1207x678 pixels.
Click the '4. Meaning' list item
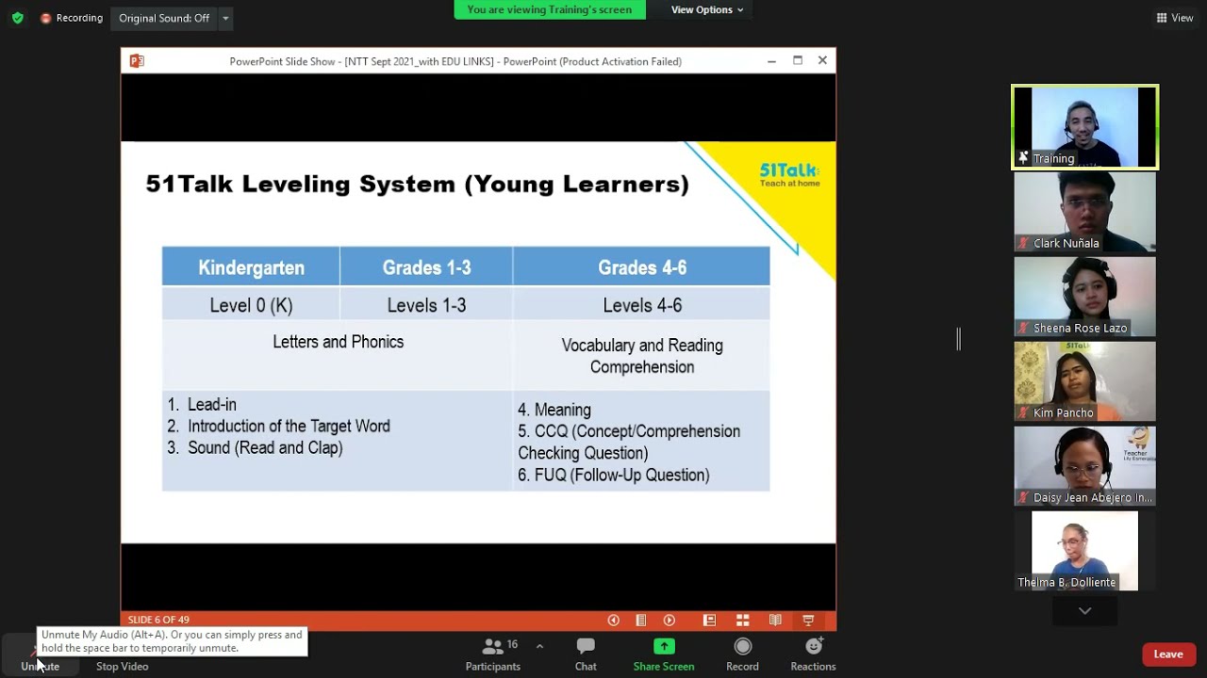(554, 410)
